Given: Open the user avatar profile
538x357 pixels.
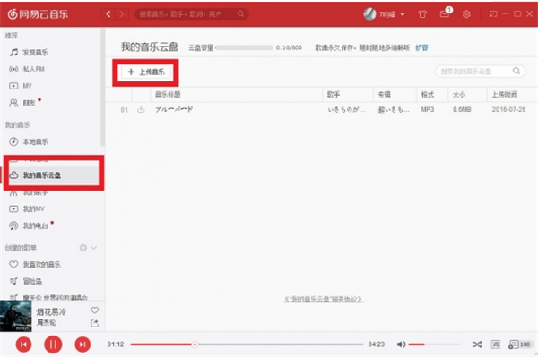Looking at the screenshot, I should click(369, 14).
